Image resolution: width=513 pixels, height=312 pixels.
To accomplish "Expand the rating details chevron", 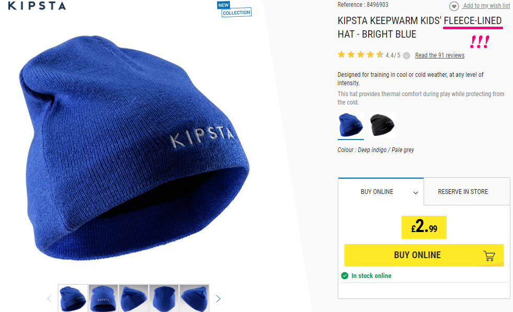I will pos(406,55).
